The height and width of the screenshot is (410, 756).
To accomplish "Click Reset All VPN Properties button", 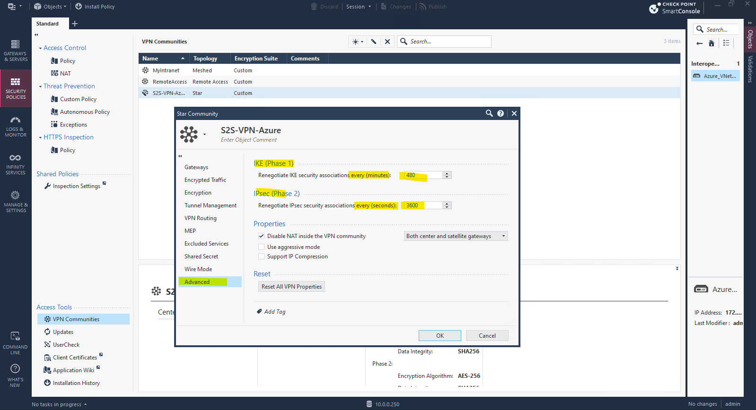I will (291, 287).
